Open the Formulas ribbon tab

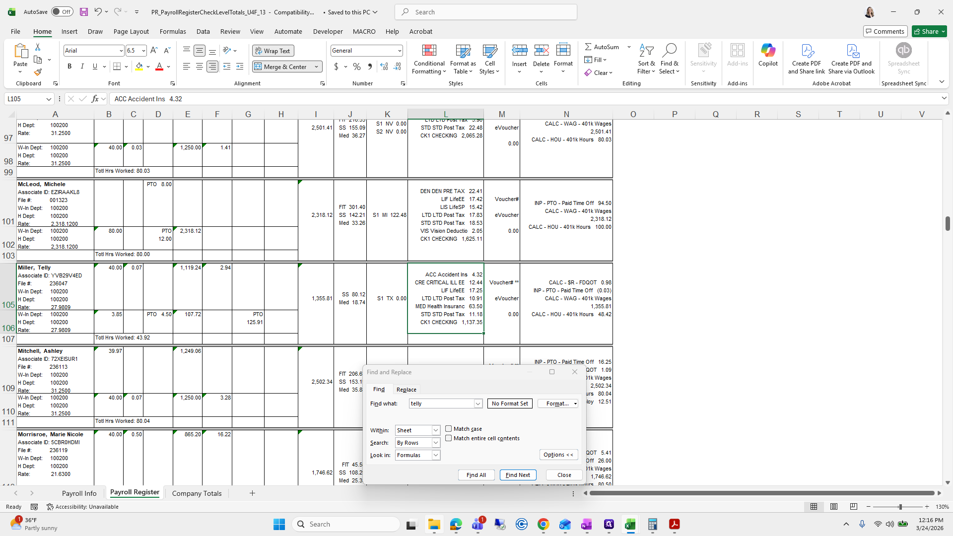click(173, 31)
